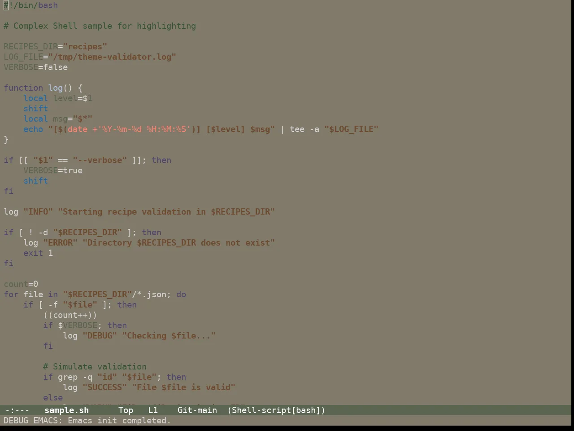Click the Top position indicator in mode line
574x431 pixels.
(126, 410)
